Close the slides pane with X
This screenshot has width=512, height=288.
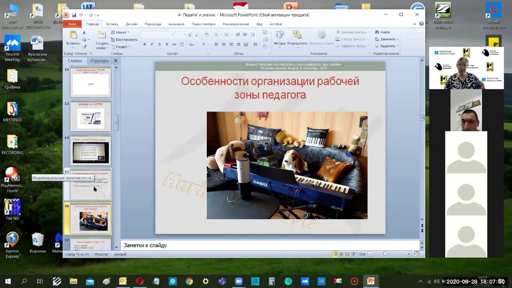pyautogui.click(x=116, y=61)
